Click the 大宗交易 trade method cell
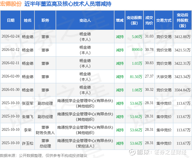Screen dimensions: 192x158 tap(164, 77)
